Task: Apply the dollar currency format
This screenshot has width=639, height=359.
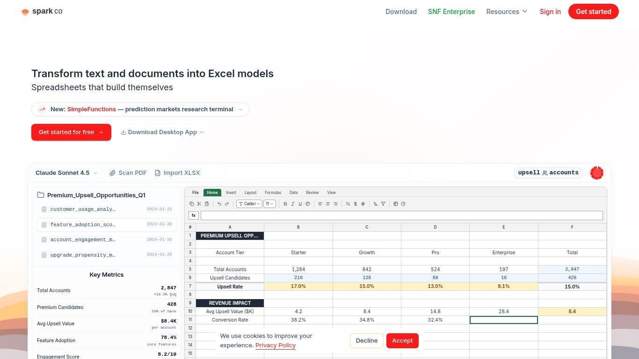Action: click(356, 204)
